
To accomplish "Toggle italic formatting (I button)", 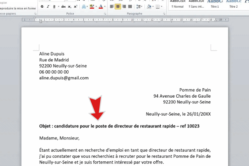I will coord(48,7).
